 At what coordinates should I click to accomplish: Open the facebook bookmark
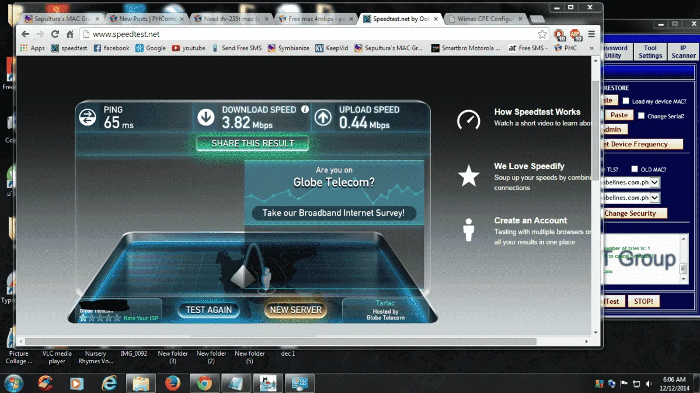point(112,48)
